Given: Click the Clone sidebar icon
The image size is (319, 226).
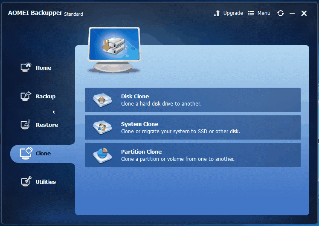Looking at the screenshot, I should click(x=26, y=153).
